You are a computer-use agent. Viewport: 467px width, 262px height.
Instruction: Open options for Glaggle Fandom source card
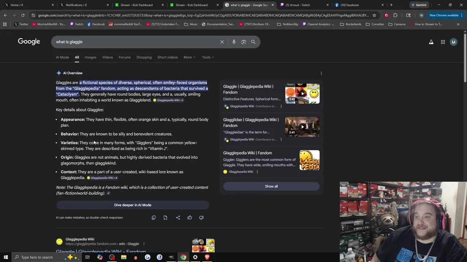point(281,106)
